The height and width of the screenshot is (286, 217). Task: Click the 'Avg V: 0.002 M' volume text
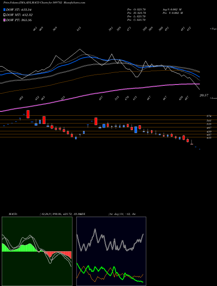(173, 10)
